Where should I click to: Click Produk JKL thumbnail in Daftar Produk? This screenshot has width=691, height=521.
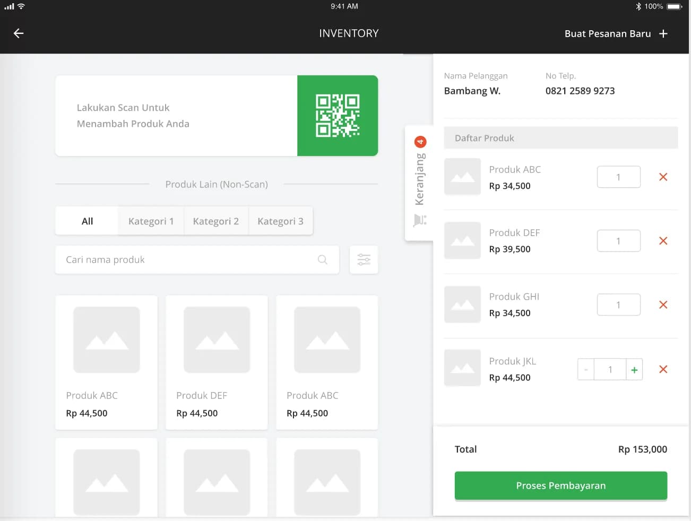pos(462,368)
